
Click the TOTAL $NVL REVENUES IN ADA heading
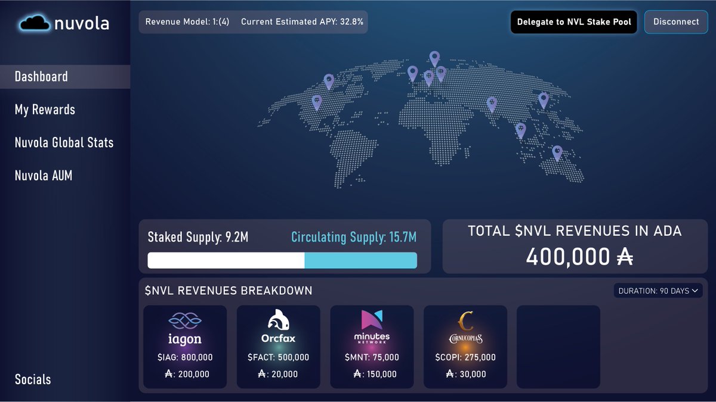575,231
